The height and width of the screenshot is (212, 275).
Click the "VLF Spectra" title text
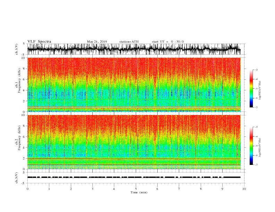pos(39,42)
